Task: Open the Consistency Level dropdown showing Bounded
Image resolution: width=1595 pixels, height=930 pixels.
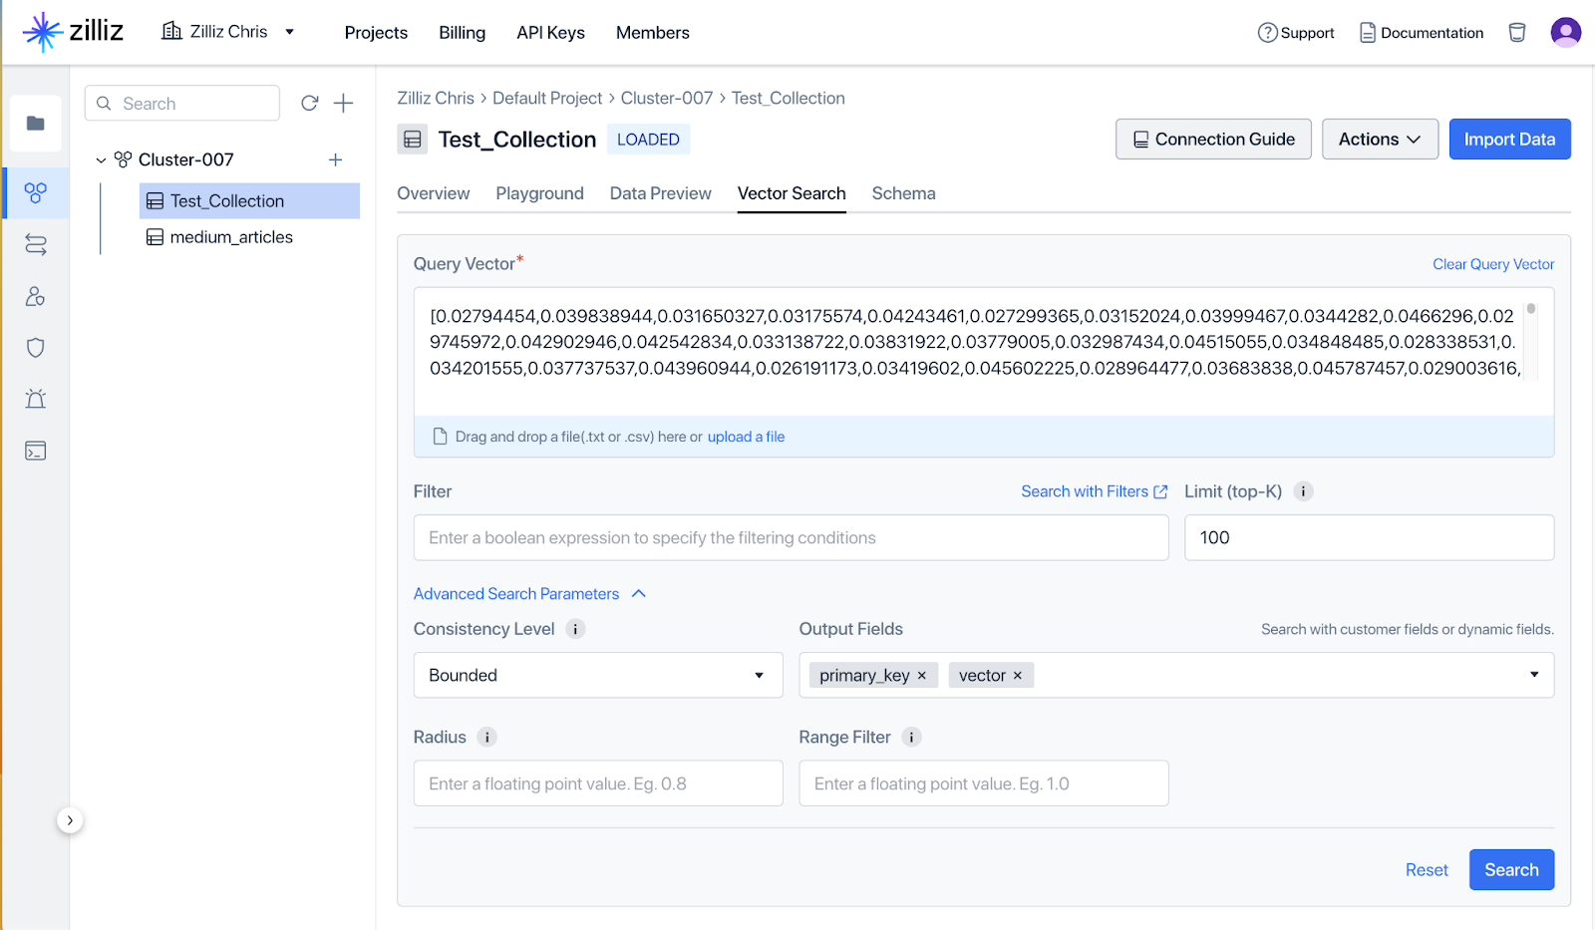Action: tap(597, 675)
